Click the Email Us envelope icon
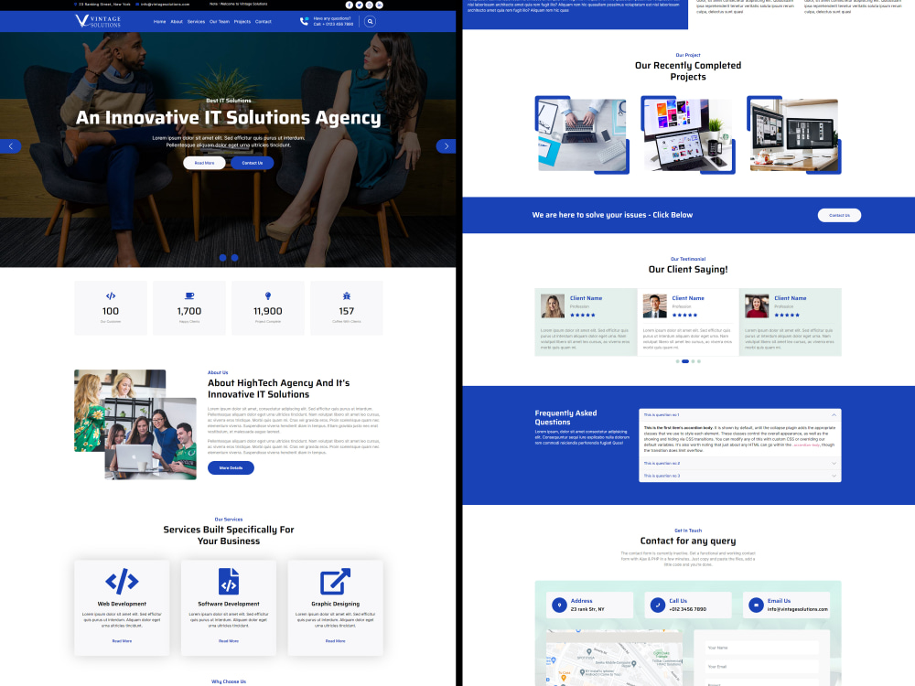This screenshot has width=915, height=686. 756,605
